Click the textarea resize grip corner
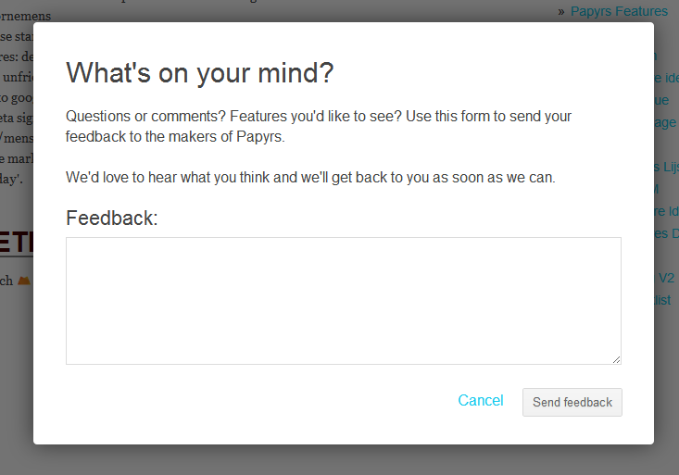This screenshot has height=475, width=679. click(616, 359)
